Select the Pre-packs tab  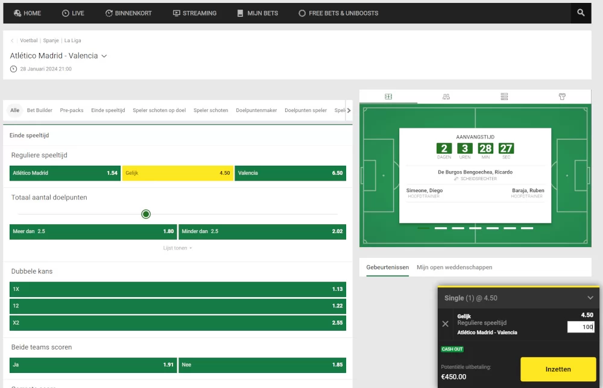click(72, 110)
